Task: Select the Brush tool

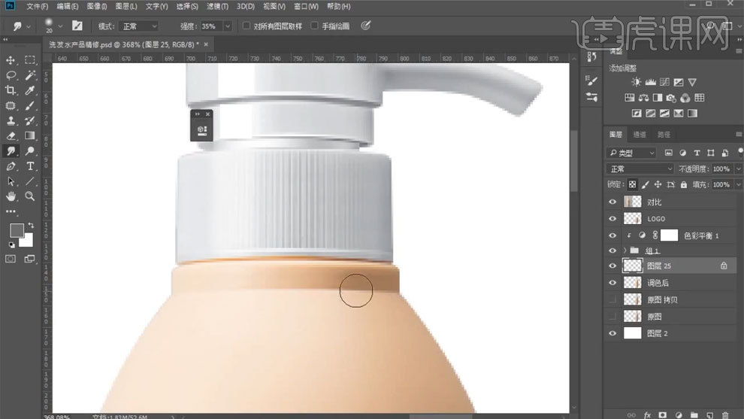Action: click(x=30, y=105)
